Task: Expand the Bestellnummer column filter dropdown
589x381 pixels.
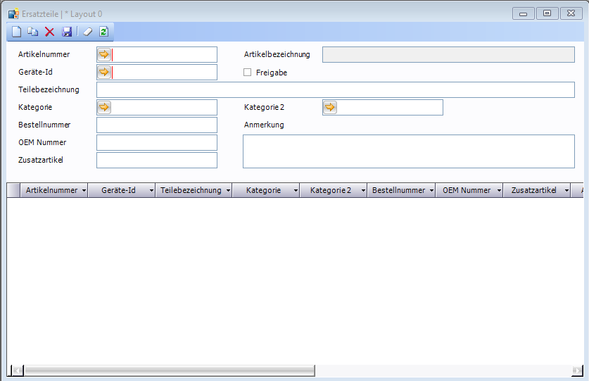Action: click(430, 191)
